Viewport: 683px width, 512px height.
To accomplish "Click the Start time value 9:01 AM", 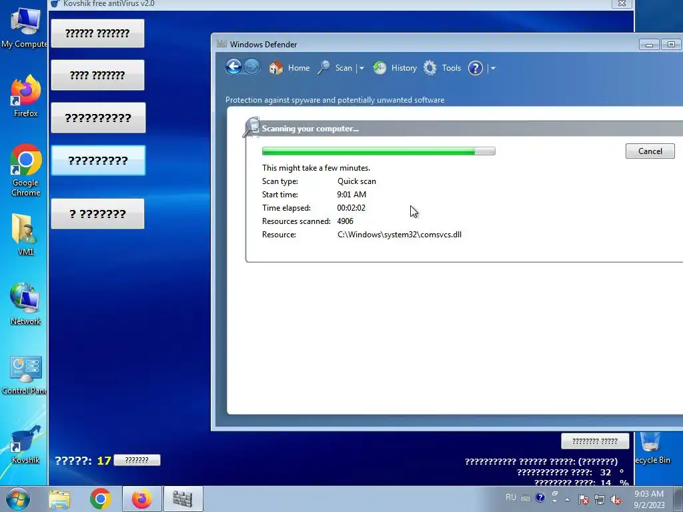I will pos(352,195).
